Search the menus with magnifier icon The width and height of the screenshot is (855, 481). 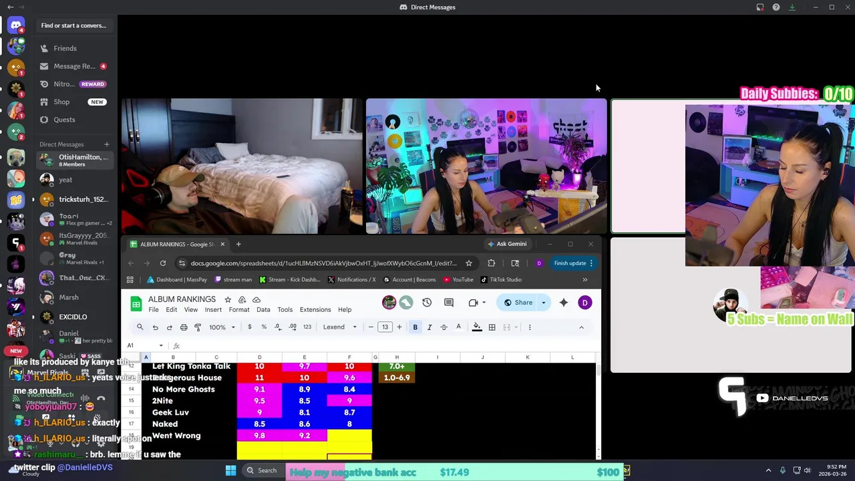[140, 327]
